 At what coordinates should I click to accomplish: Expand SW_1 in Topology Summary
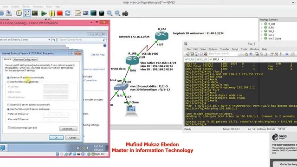click(262, 31)
